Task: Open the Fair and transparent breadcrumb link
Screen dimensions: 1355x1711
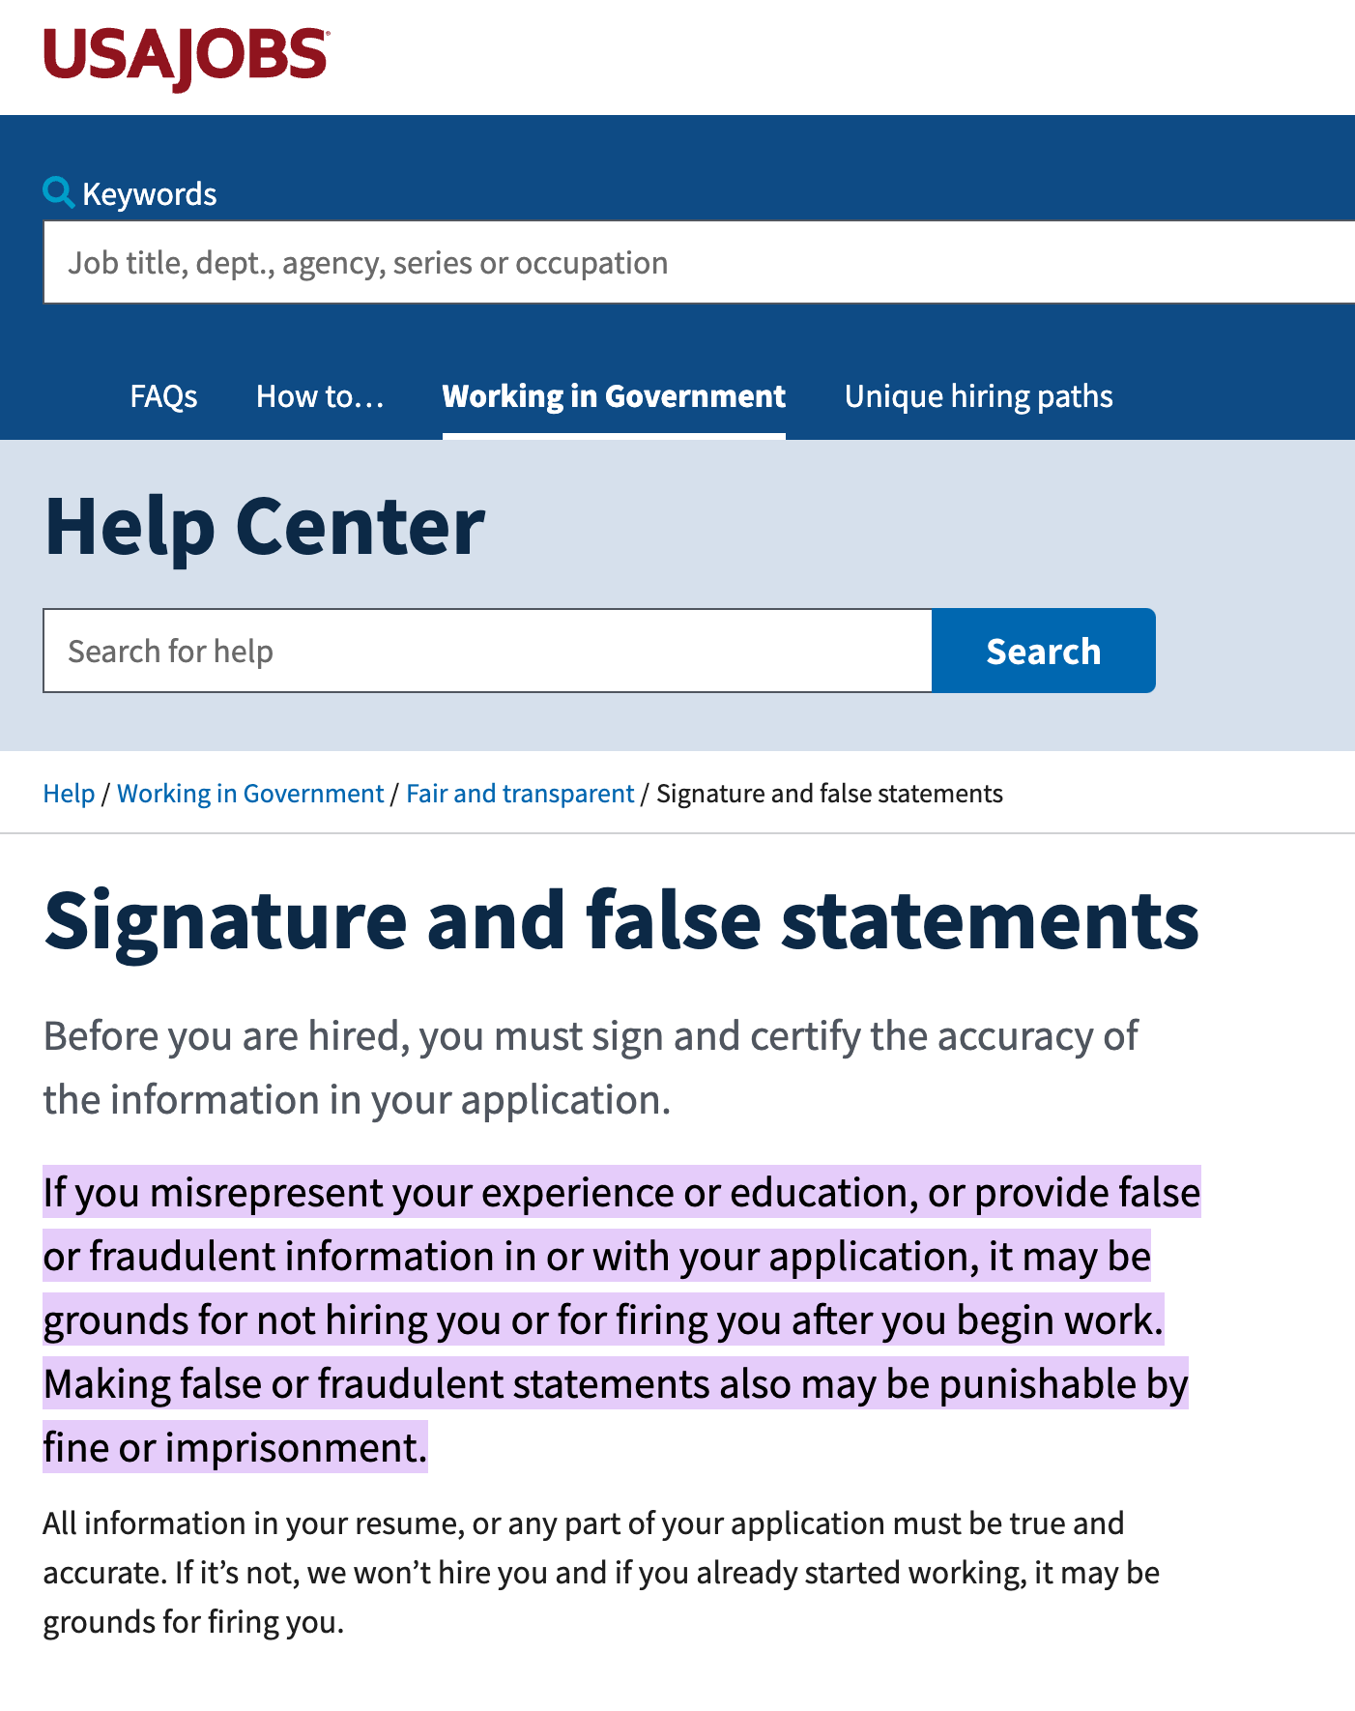Action: pyautogui.click(x=520, y=794)
